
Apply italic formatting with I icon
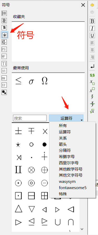coord(92,28)
